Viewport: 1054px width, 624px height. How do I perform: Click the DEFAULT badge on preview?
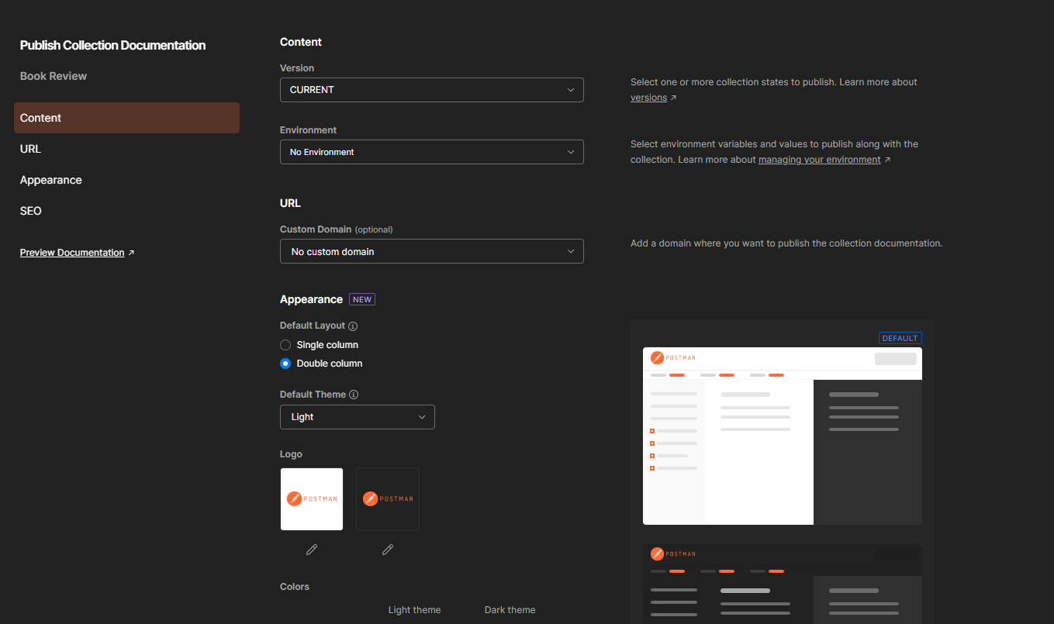(900, 338)
